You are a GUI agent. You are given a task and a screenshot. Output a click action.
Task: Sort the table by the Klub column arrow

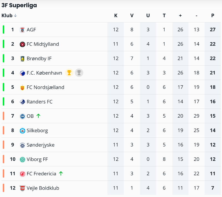click(15, 16)
